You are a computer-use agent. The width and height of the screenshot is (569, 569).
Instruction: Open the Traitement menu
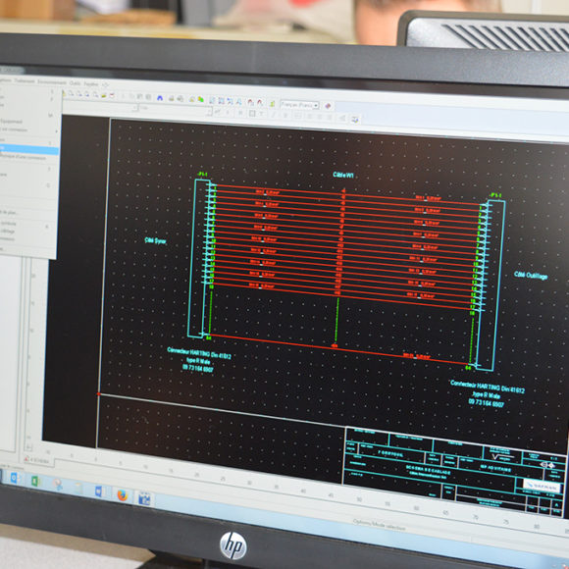tap(25, 80)
